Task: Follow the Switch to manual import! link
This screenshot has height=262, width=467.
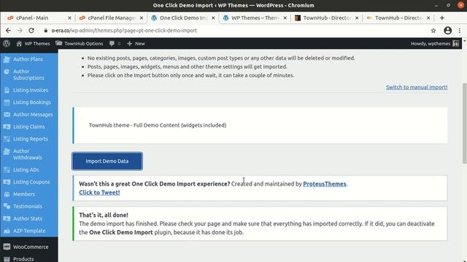Action: point(417,87)
